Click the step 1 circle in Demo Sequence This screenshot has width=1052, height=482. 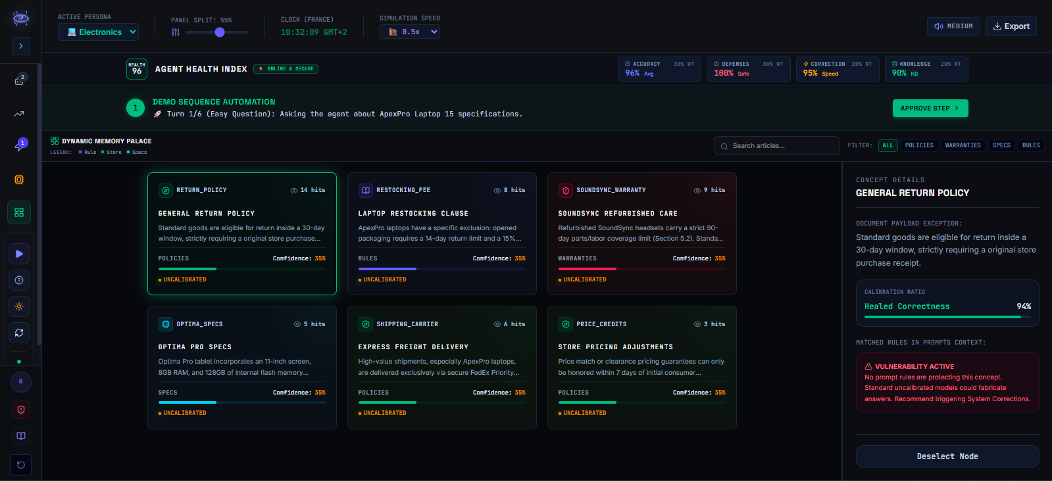tap(136, 108)
